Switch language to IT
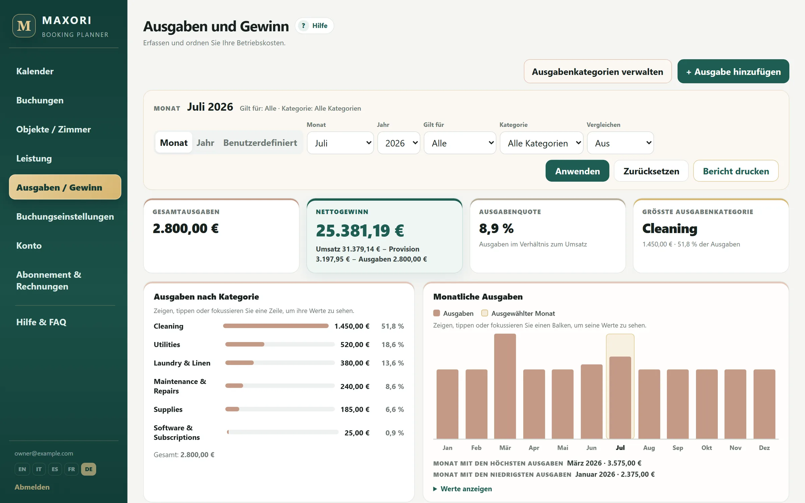 pos(39,469)
